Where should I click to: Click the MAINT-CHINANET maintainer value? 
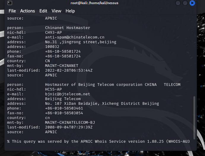coord(62,66)
